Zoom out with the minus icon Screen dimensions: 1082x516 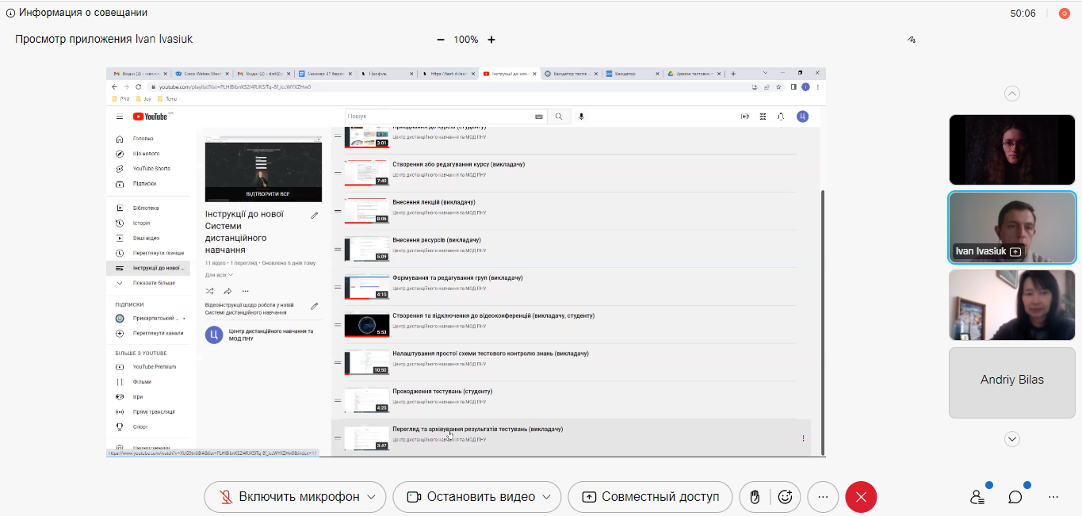(441, 40)
